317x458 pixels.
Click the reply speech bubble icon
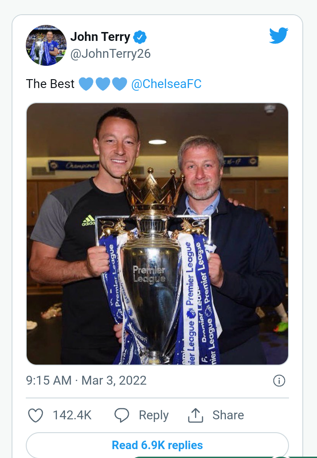(x=121, y=415)
